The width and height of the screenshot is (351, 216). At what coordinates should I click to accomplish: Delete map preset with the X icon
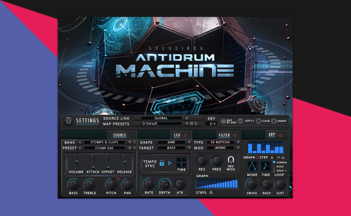196,124
